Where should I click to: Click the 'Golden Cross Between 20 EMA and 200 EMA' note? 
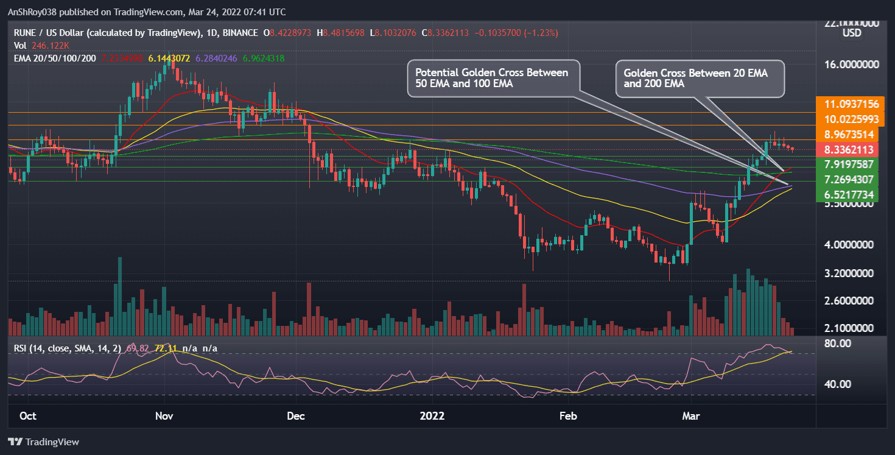click(699, 78)
